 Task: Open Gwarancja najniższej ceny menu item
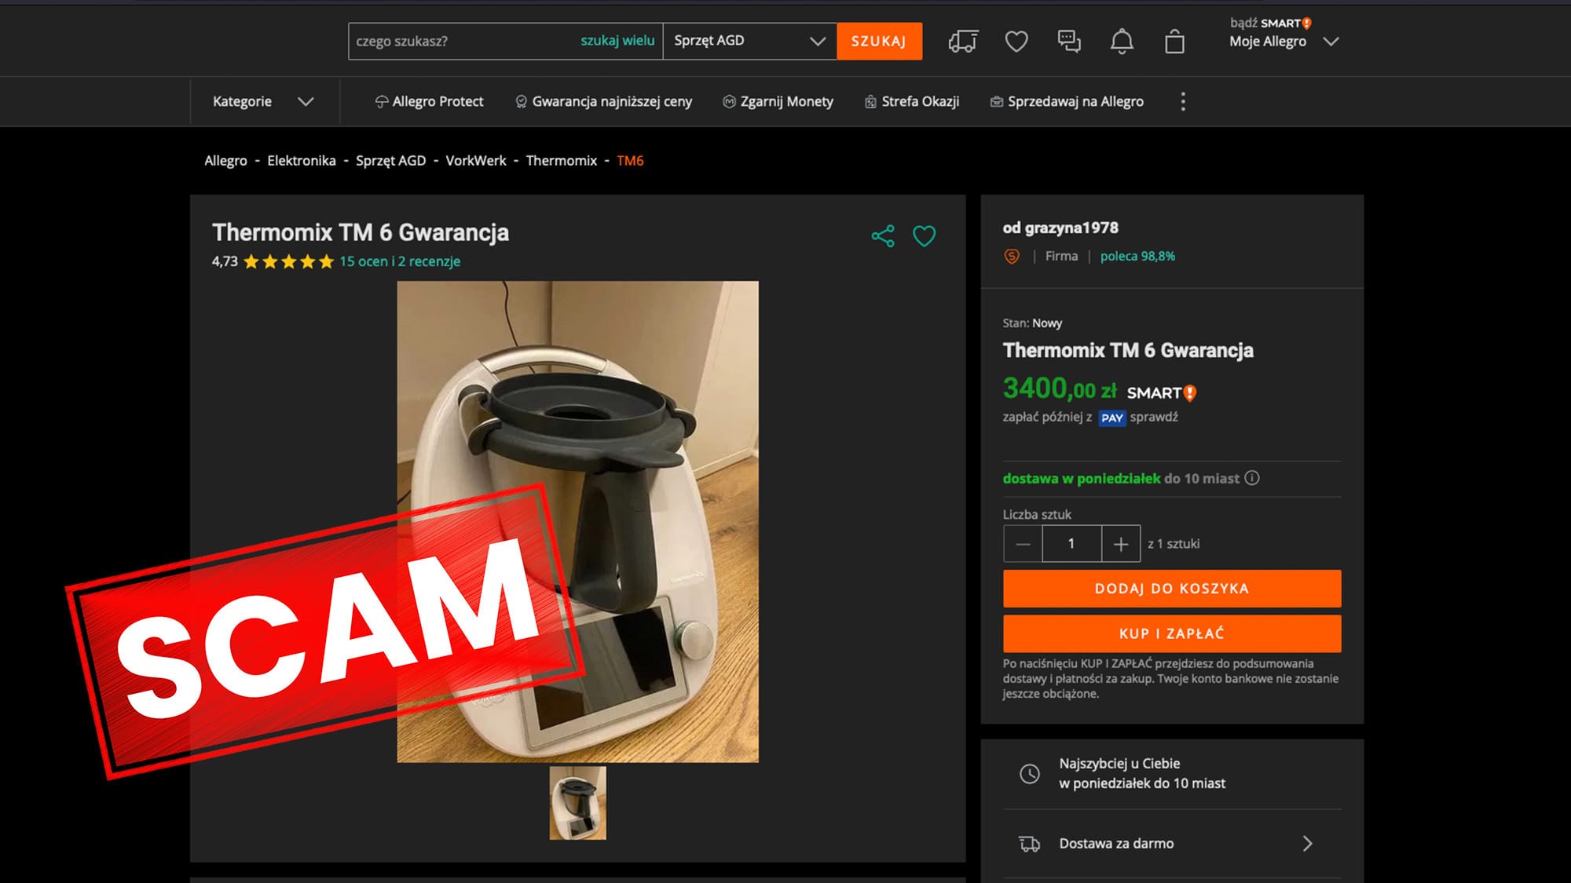(603, 101)
